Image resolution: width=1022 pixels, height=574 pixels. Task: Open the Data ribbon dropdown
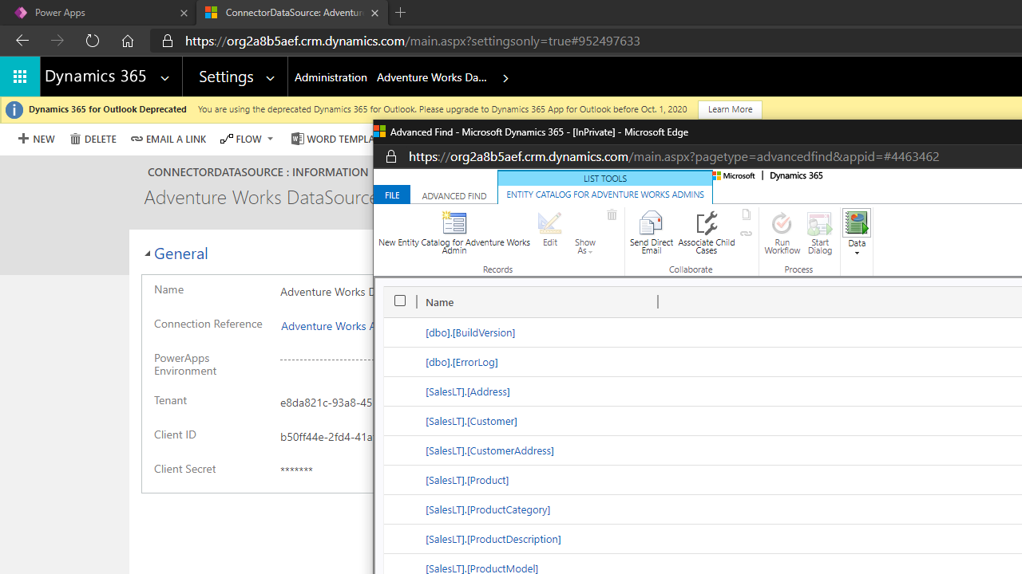[x=857, y=233]
